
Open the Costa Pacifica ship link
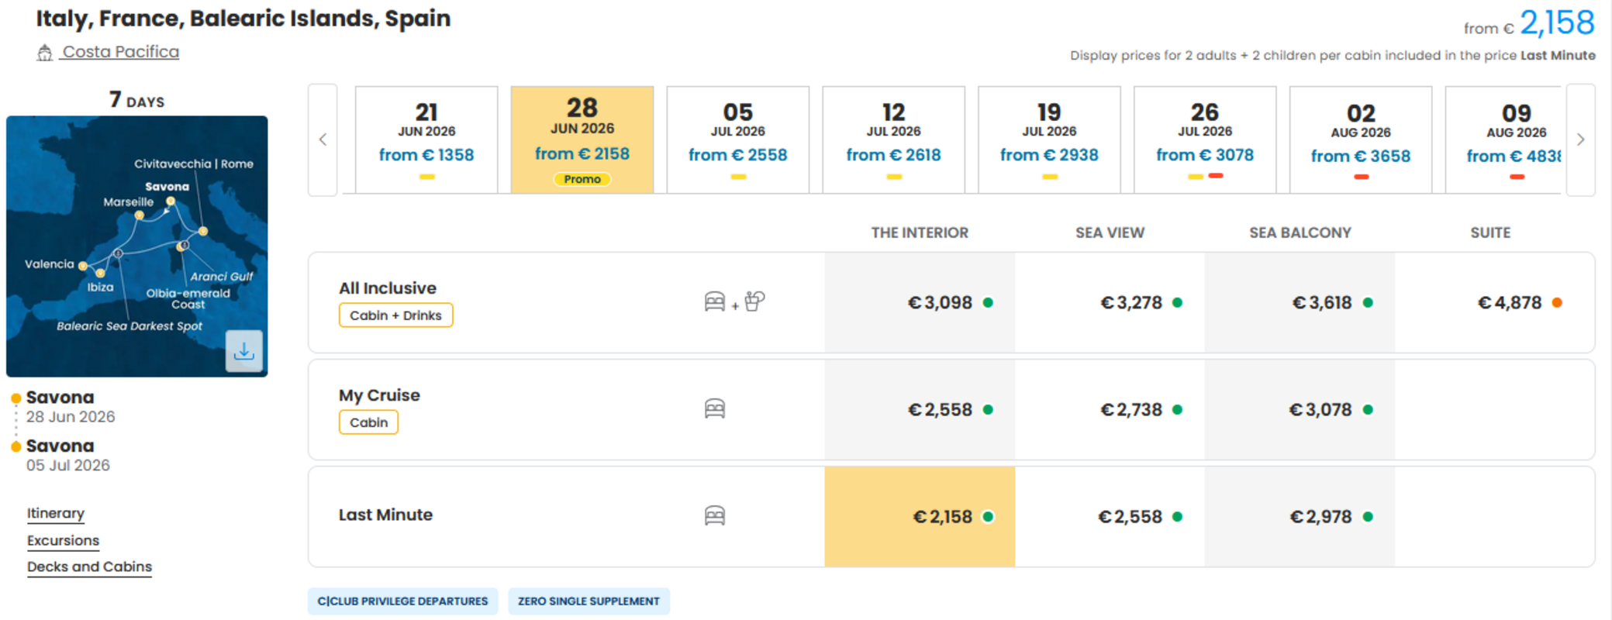[x=120, y=52]
